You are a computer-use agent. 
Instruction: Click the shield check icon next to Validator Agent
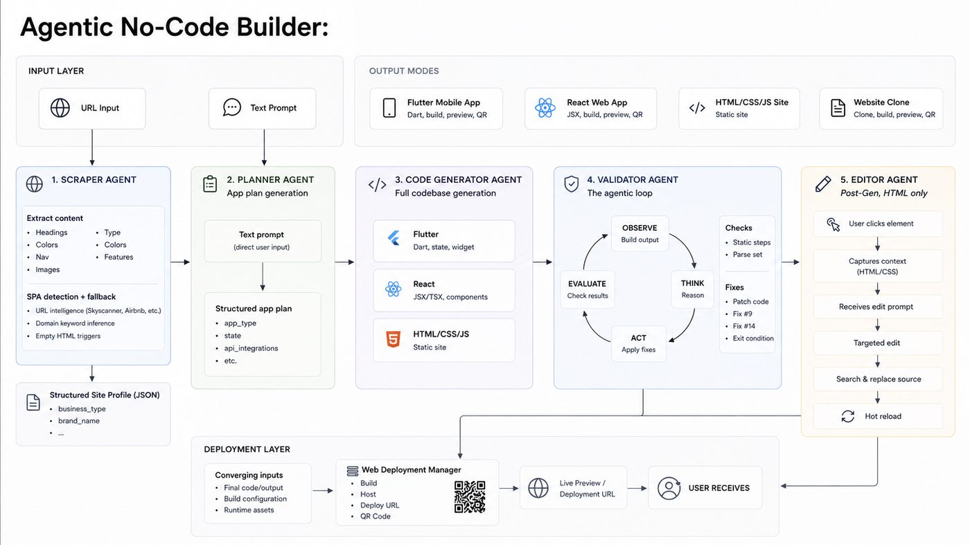pos(572,184)
